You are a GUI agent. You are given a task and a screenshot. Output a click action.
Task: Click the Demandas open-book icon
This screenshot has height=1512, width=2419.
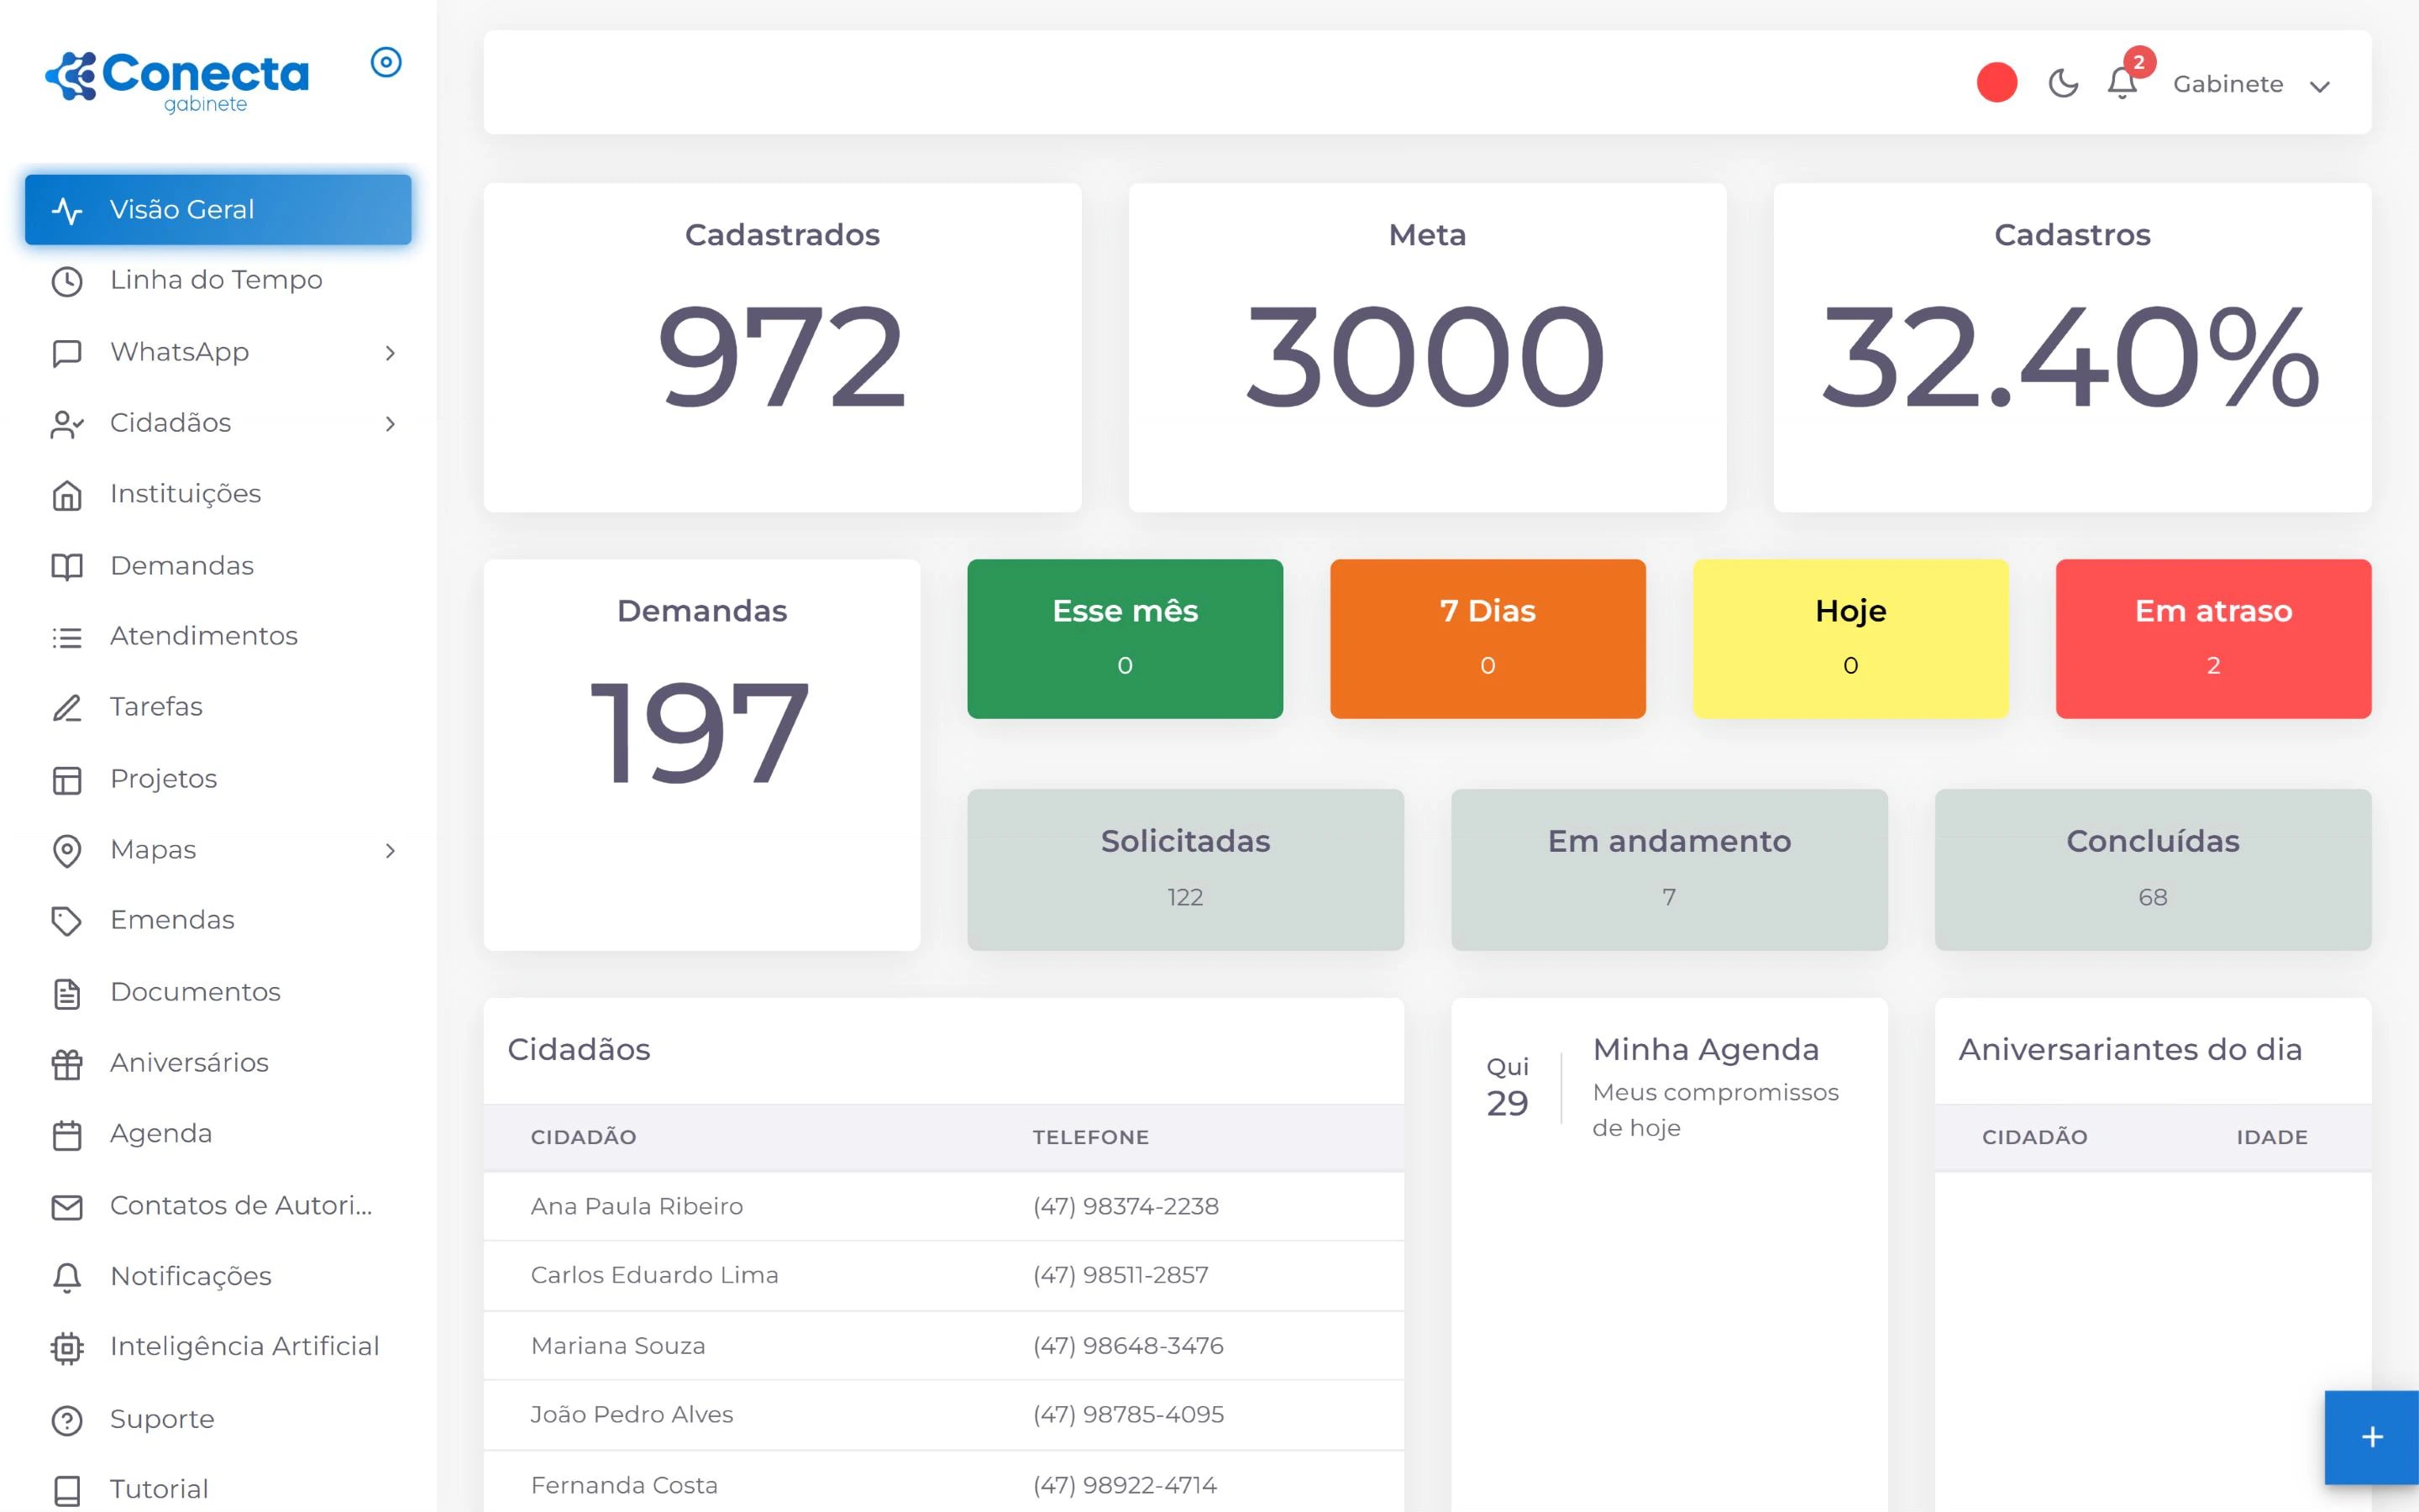click(x=67, y=566)
